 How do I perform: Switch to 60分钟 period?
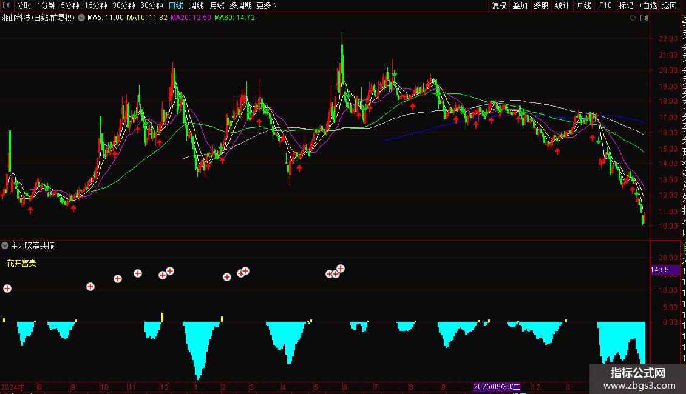152,5
